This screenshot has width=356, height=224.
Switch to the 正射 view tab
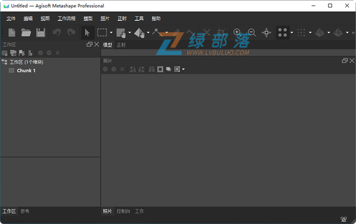pyautogui.click(x=121, y=45)
